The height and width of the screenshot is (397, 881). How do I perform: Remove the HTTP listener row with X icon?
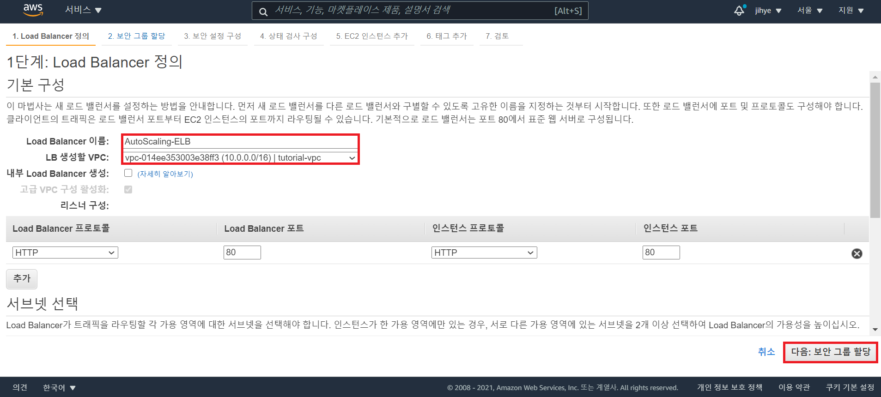click(857, 253)
